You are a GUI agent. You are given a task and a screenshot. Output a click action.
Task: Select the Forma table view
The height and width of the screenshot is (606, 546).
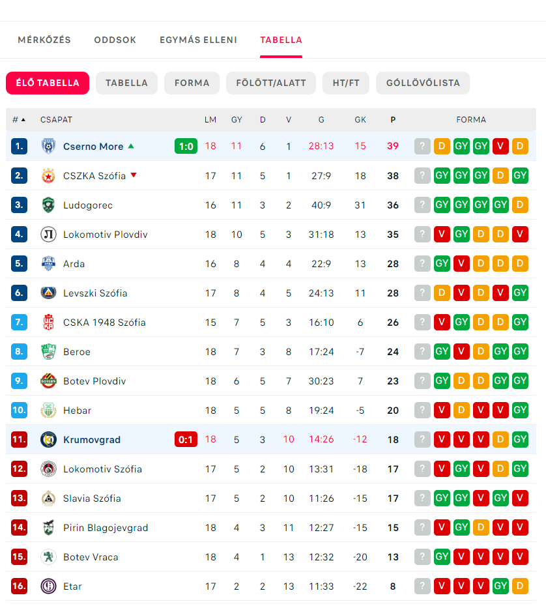click(192, 83)
